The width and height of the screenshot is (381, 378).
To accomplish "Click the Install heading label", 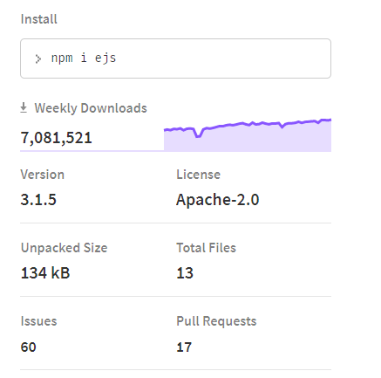I will [x=39, y=19].
